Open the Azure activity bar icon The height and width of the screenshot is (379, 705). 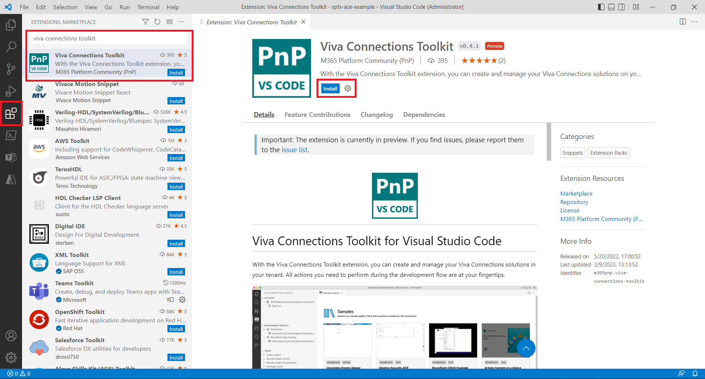[11, 179]
